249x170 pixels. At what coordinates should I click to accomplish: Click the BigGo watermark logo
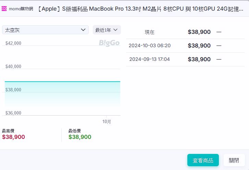[x=109, y=43]
